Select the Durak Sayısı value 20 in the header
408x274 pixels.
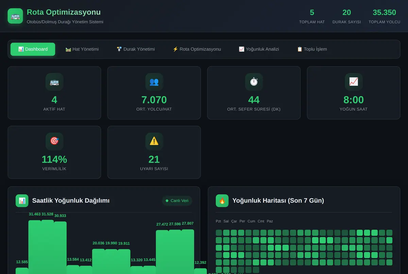coord(347,13)
